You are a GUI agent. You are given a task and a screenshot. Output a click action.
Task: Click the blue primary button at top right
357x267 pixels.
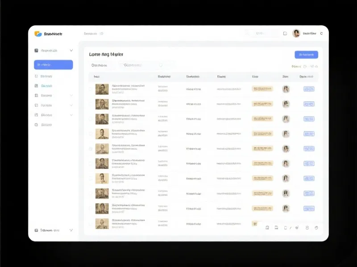point(306,55)
